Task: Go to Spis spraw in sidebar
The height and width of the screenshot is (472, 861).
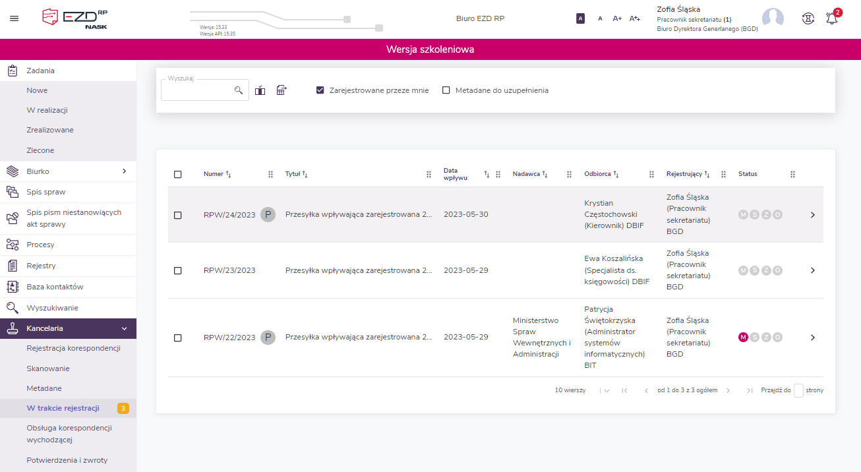Action: tap(46, 192)
